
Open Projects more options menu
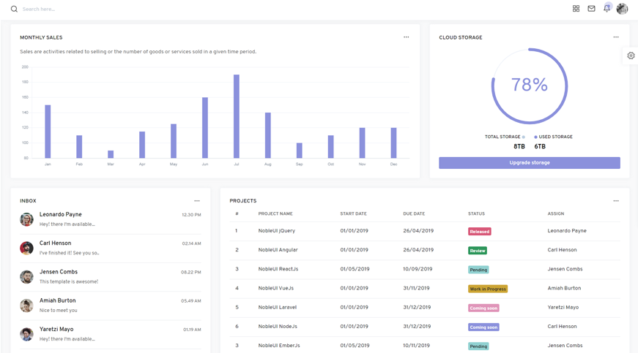[x=616, y=201]
